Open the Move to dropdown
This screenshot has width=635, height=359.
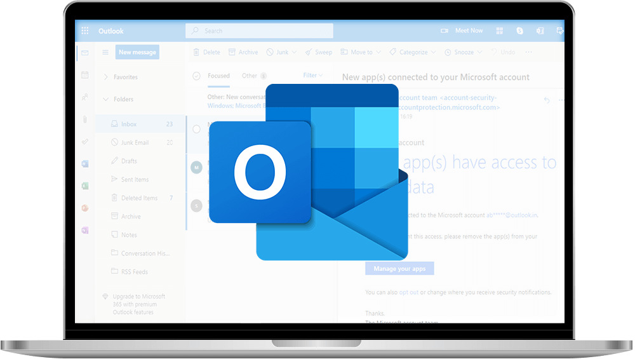point(361,52)
